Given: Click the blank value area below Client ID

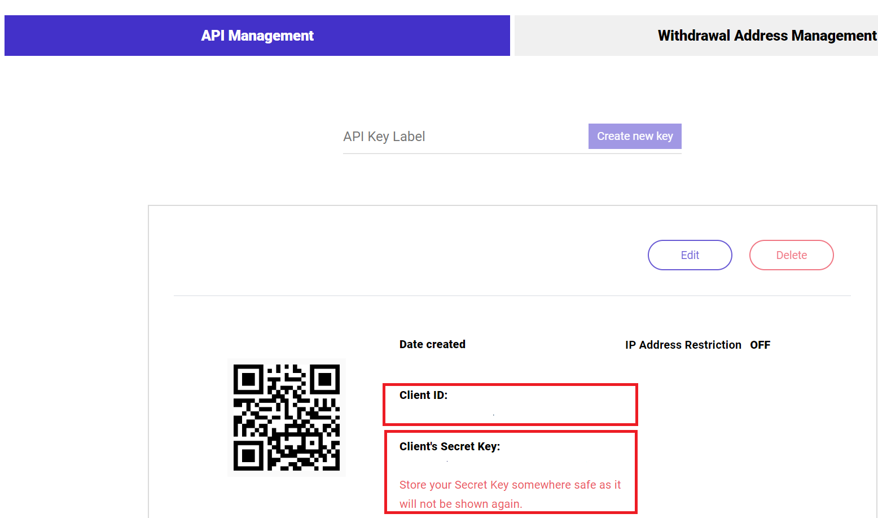Looking at the screenshot, I should (510, 413).
